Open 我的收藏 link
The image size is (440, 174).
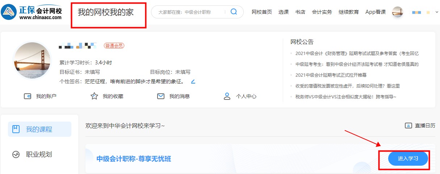click(x=113, y=96)
